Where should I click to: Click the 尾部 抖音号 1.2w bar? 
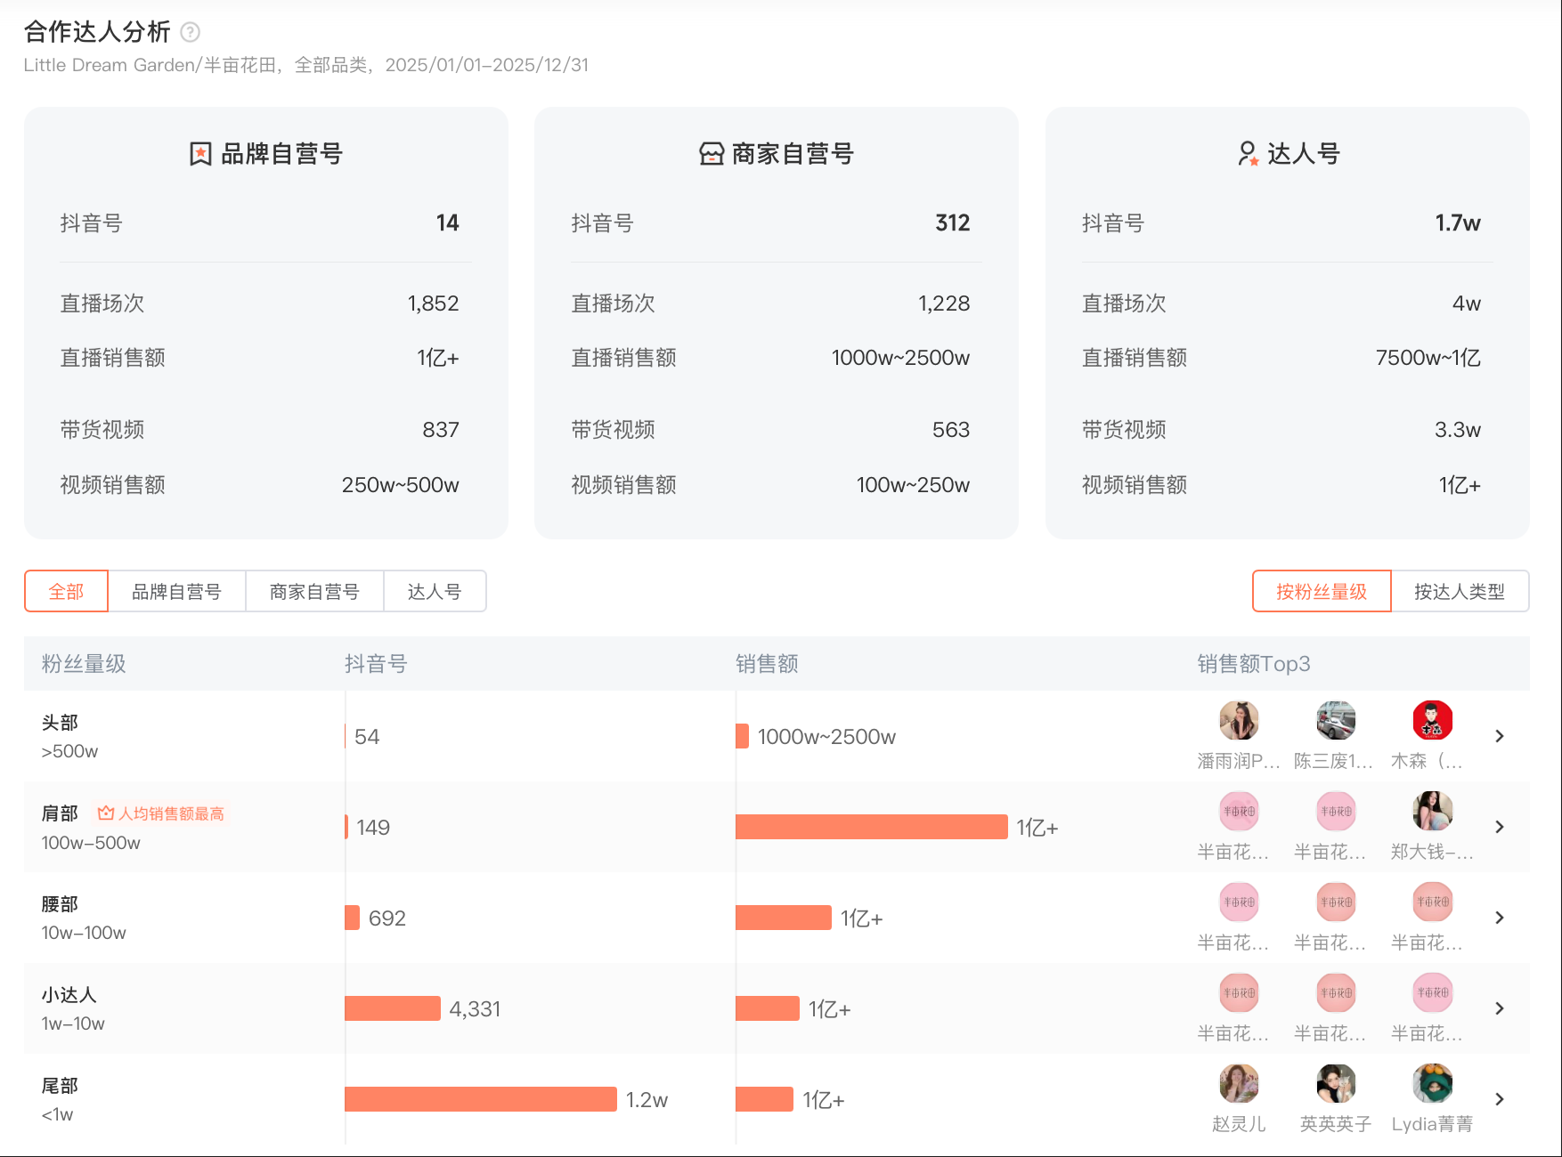(480, 1099)
